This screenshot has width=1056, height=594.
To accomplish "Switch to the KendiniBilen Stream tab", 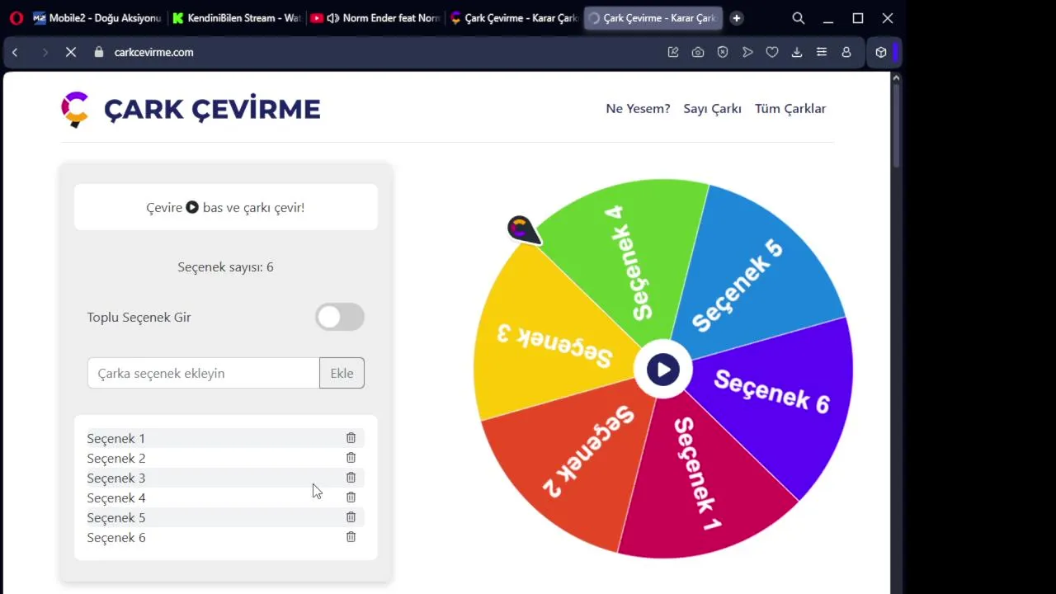I will click(236, 18).
